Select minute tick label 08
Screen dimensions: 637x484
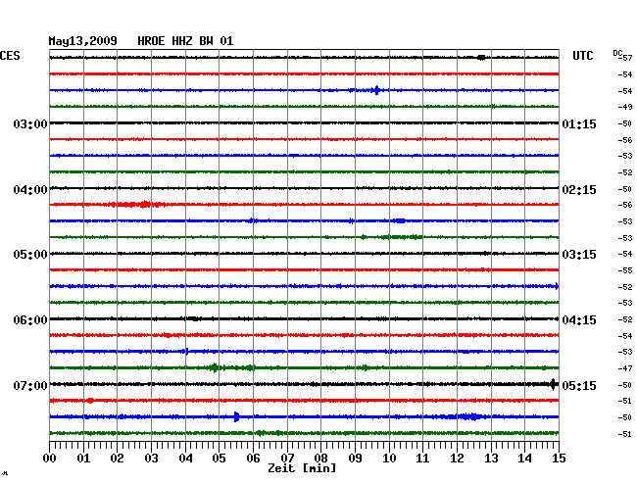320,458
